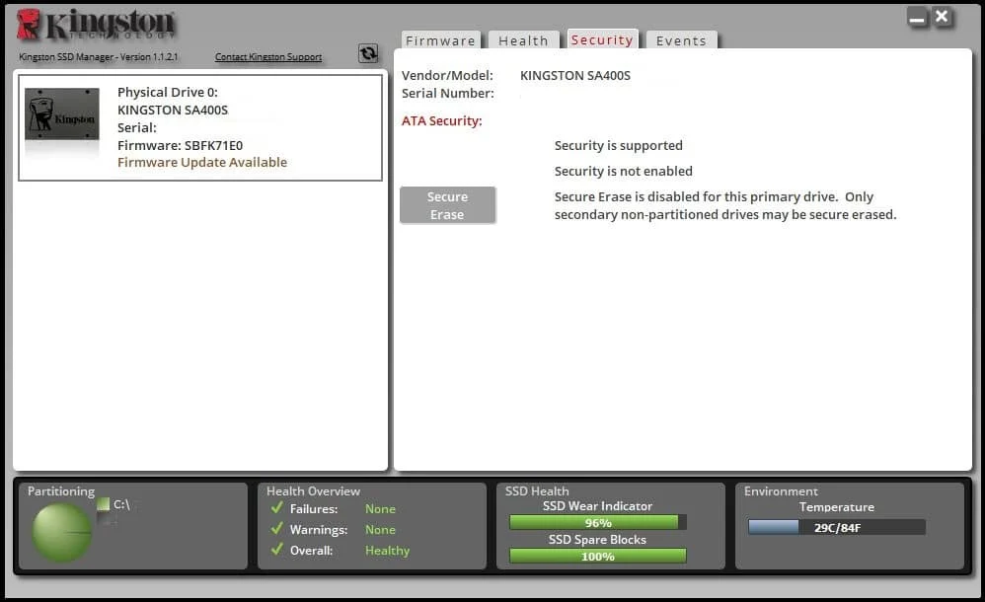Click the Kingston Technology logo
The height and width of the screenshot is (602, 985).
tap(97, 26)
